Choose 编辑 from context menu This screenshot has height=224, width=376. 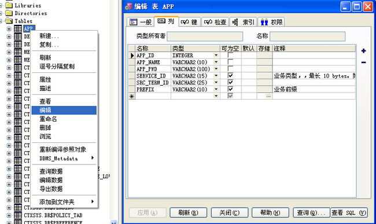coord(64,110)
